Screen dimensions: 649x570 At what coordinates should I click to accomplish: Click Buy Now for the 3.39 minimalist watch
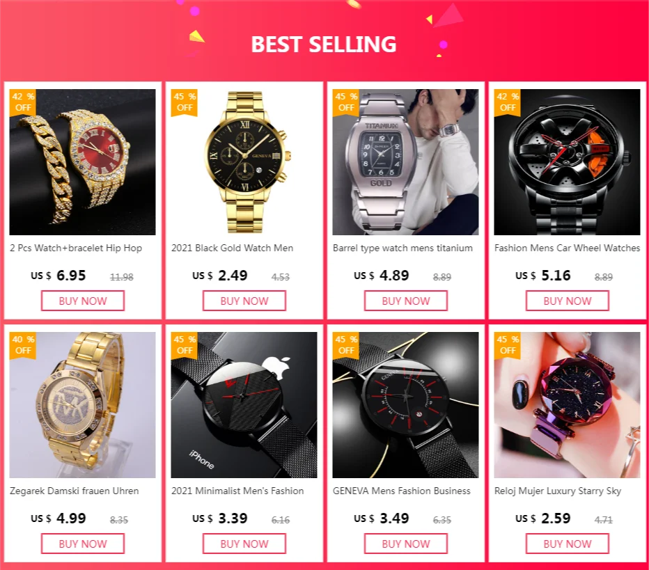(244, 544)
